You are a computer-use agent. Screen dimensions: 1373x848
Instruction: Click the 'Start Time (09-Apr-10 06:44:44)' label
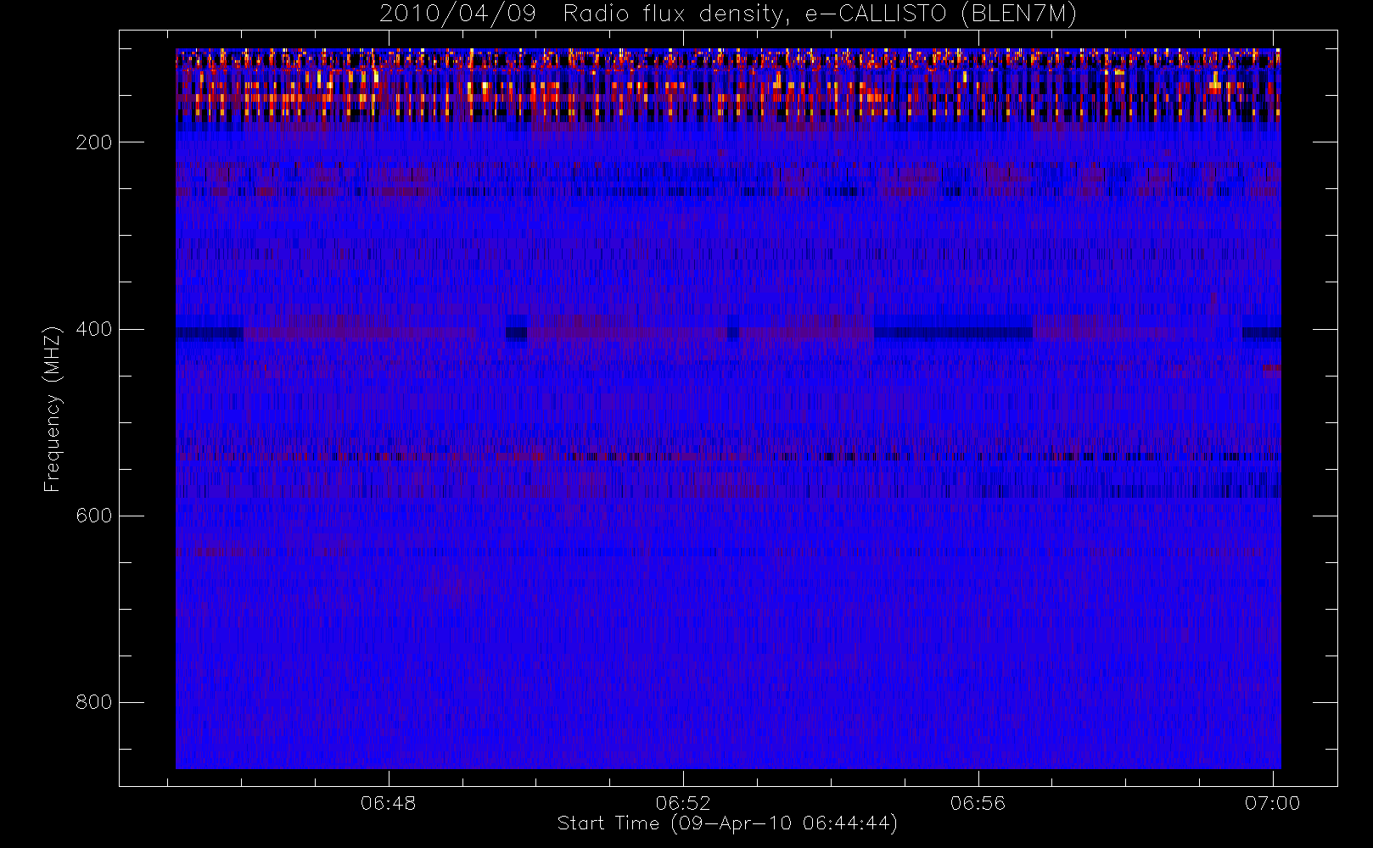[x=727, y=823]
